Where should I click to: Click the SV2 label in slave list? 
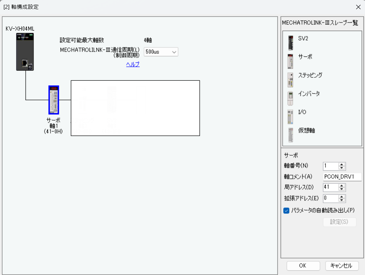tap(303, 38)
